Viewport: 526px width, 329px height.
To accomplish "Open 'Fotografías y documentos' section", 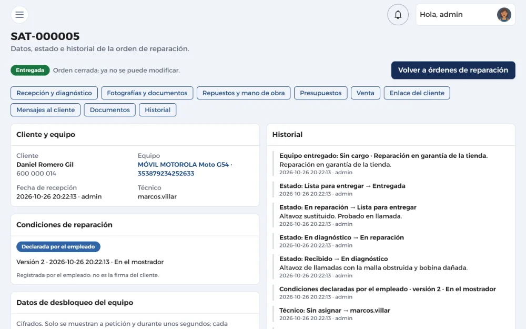I will pos(147,93).
